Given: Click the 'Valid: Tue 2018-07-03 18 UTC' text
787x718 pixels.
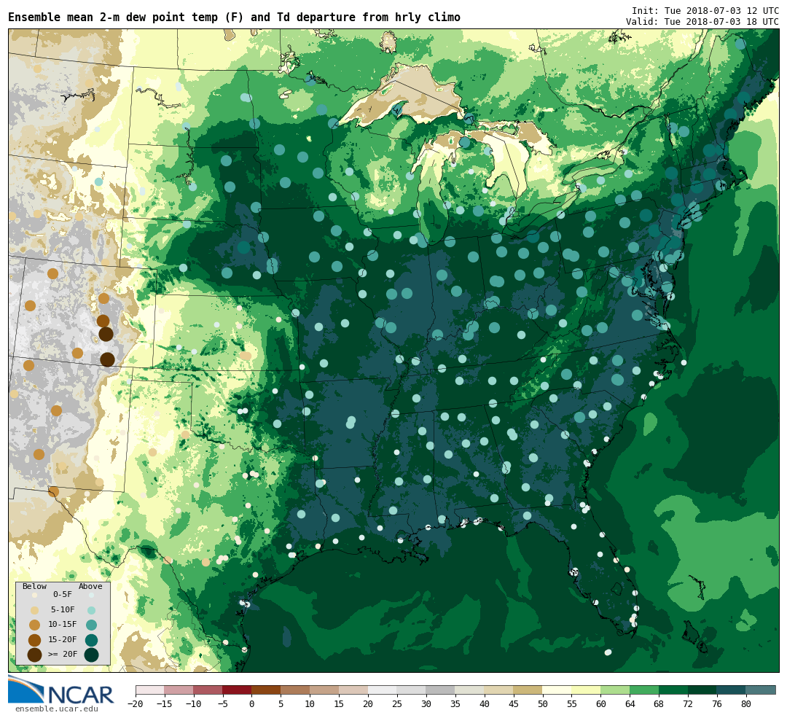Looking at the screenshot, I should [702, 22].
